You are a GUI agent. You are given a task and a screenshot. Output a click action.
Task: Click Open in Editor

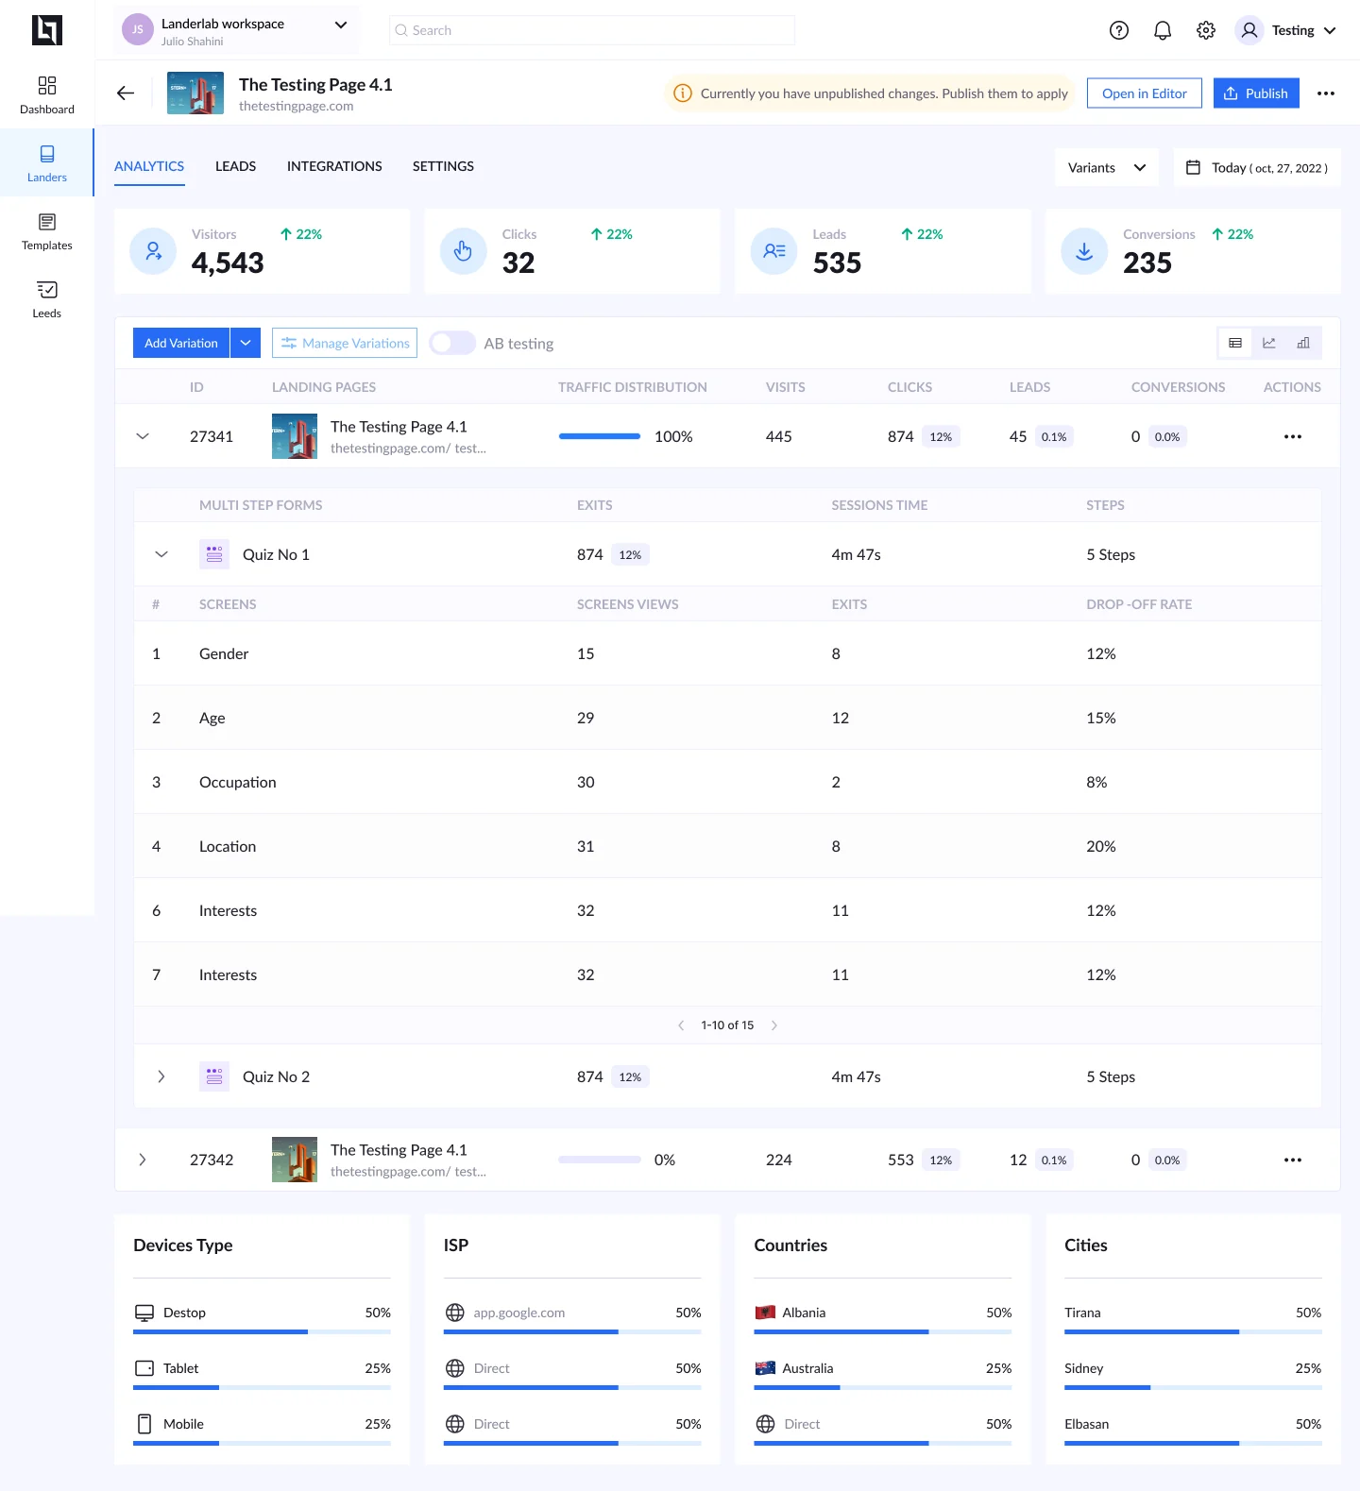click(x=1145, y=93)
